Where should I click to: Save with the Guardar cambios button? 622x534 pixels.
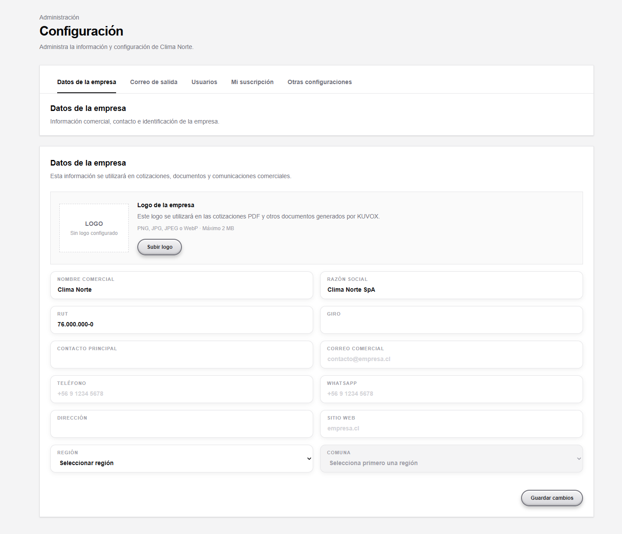tap(552, 498)
